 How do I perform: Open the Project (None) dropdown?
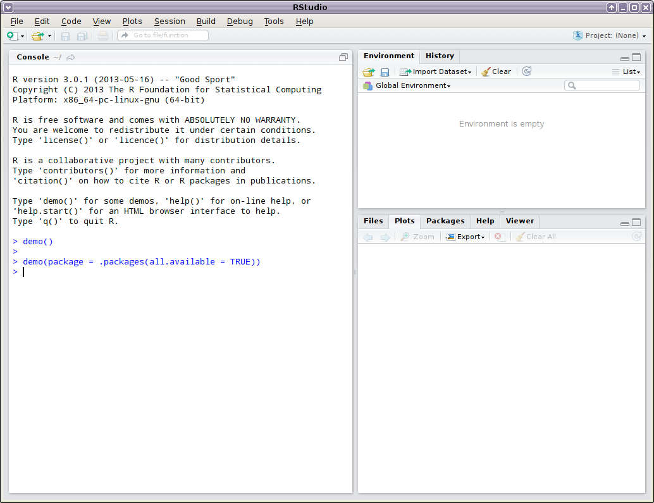tap(615, 35)
